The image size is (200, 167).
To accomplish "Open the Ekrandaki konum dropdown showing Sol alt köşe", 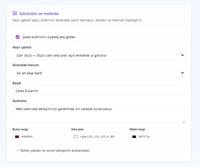I will 99,73.
